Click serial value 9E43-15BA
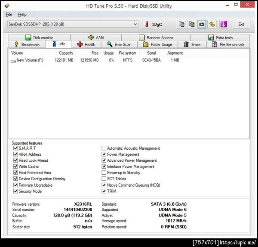The height and width of the screenshot is (247, 258). [x=151, y=60]
